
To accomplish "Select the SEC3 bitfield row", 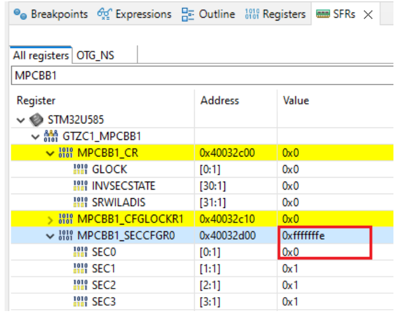I will [x=202, y=302].
